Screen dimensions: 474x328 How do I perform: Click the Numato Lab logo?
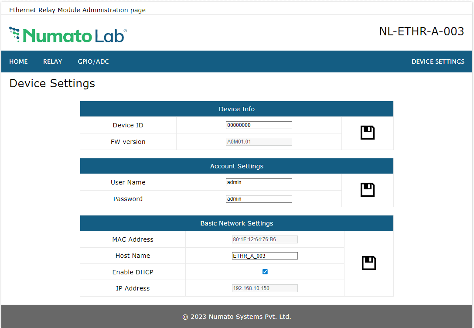click(68, 35)
